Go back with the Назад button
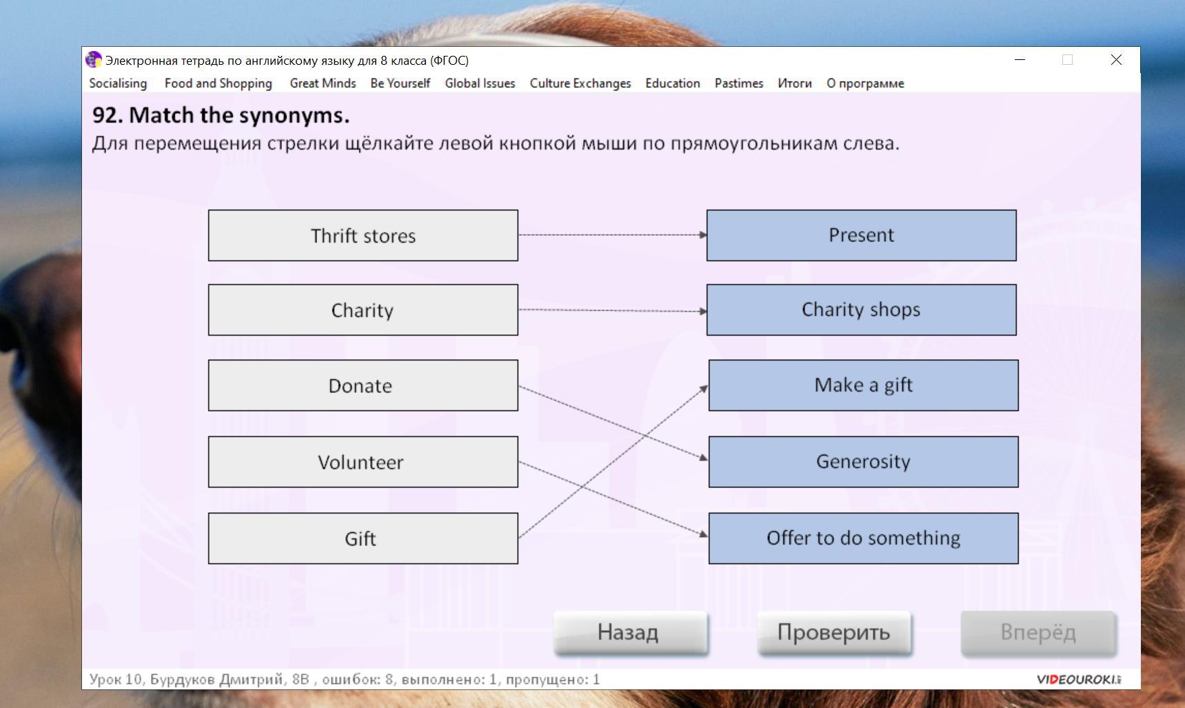 click(x=630, y=632)
